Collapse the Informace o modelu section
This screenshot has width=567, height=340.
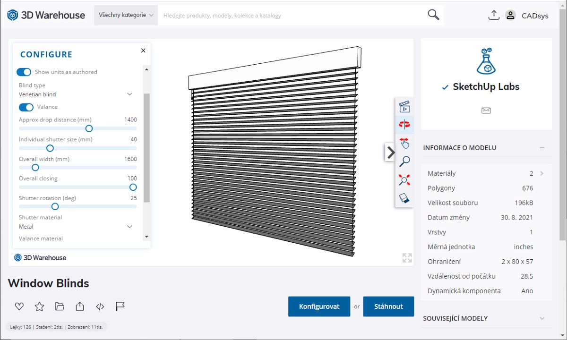(x=541, y=148)
